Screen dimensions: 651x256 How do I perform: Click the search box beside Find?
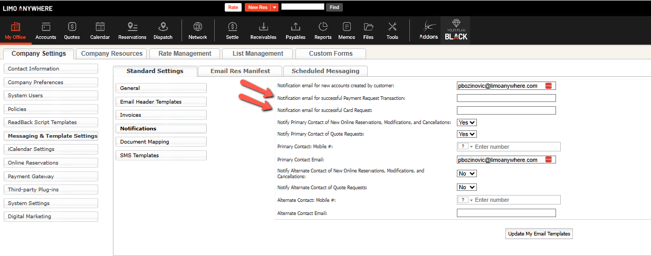coord(303,7)
